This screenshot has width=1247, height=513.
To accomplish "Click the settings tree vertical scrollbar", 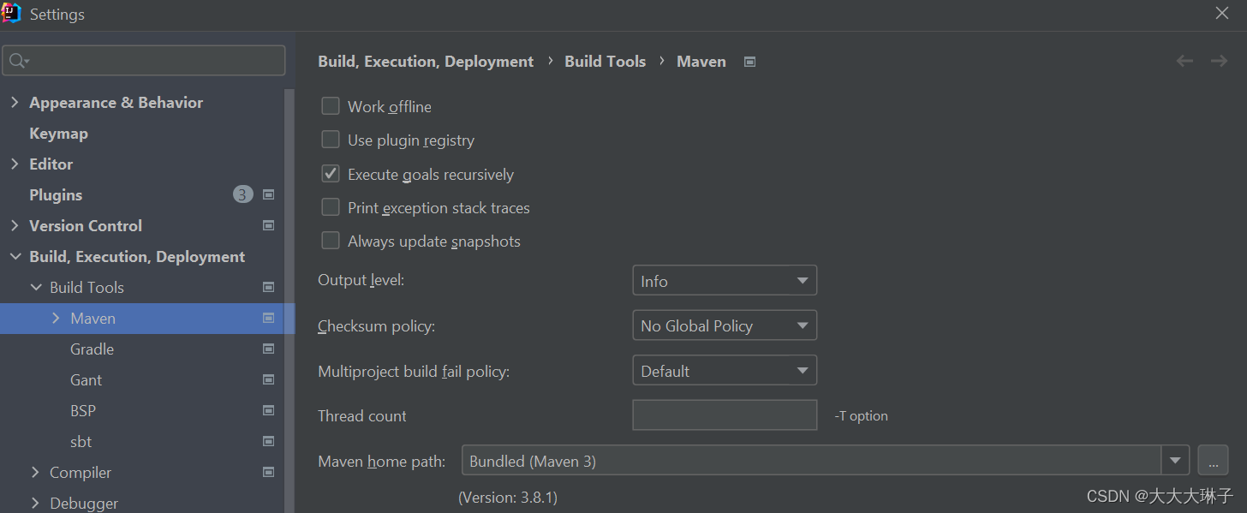I will click(289, 300).
